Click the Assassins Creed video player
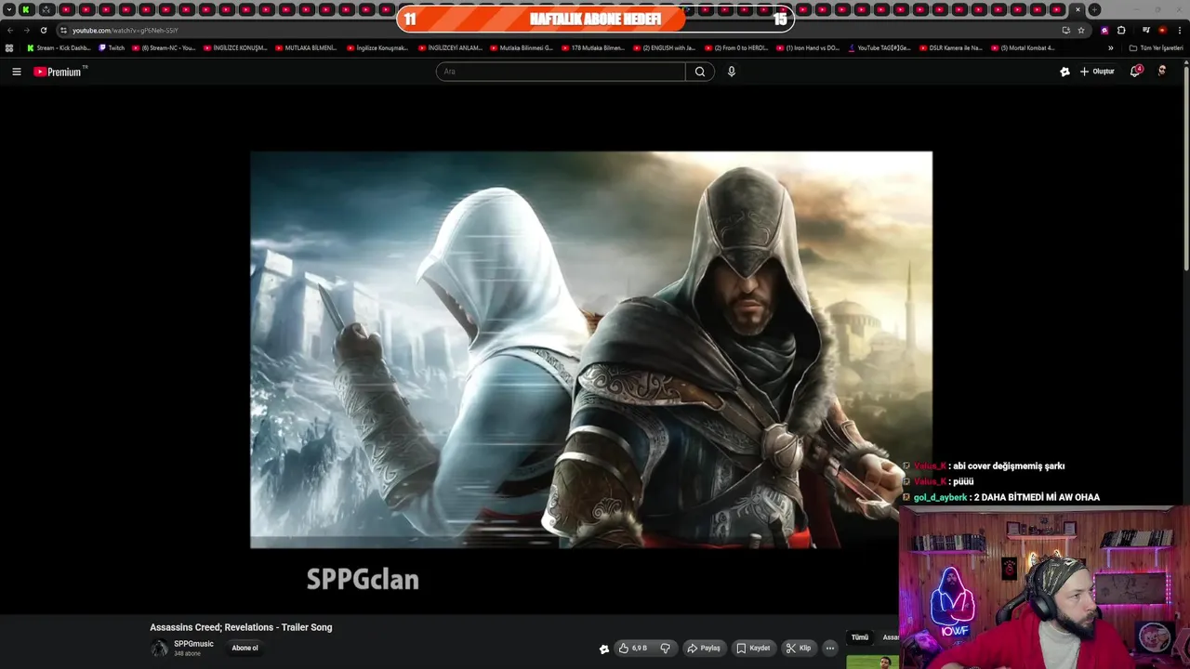 (591, 350)
